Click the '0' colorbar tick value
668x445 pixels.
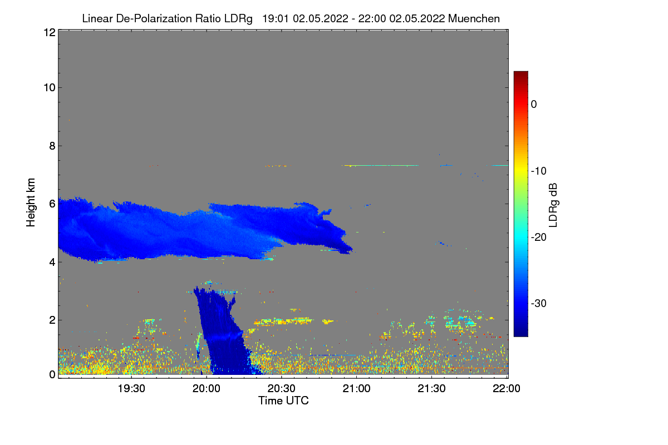point(534,104)
